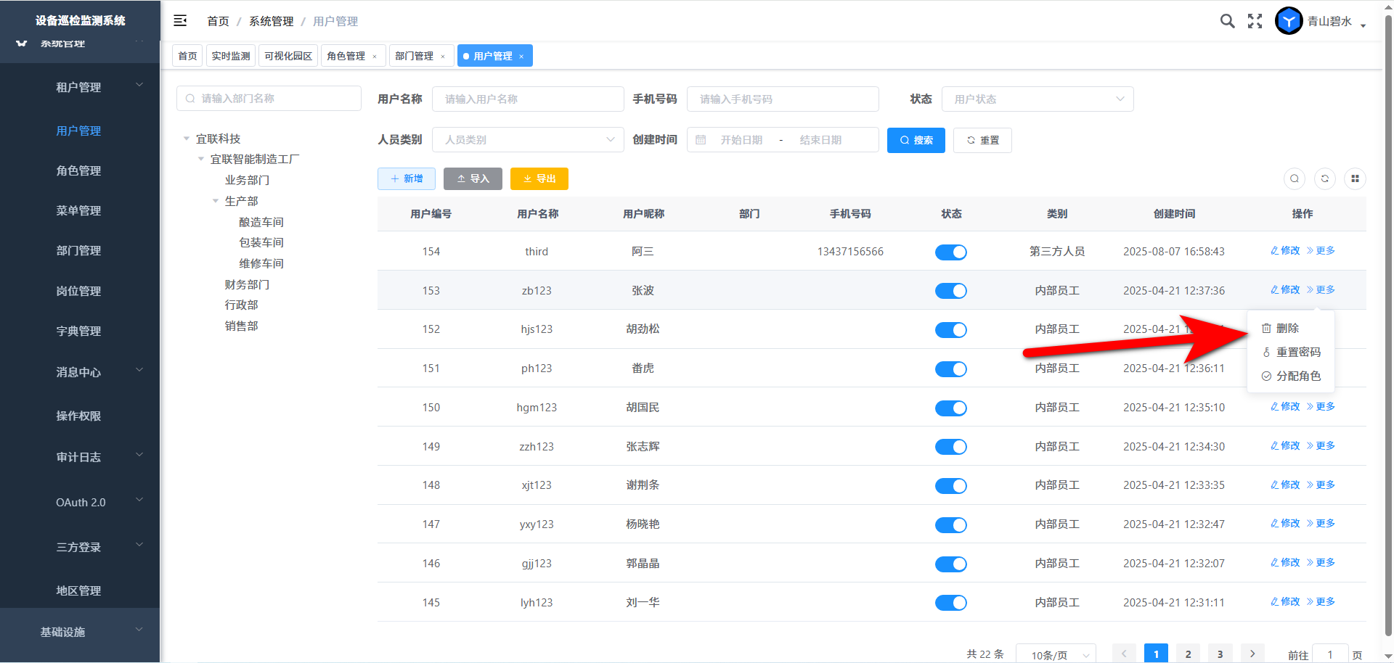Close the 角色管理 tab with its x
The image size is (1394, 663).
pos(375,57)
